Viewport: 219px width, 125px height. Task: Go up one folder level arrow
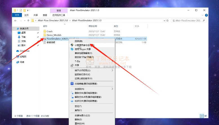(28, 21)
